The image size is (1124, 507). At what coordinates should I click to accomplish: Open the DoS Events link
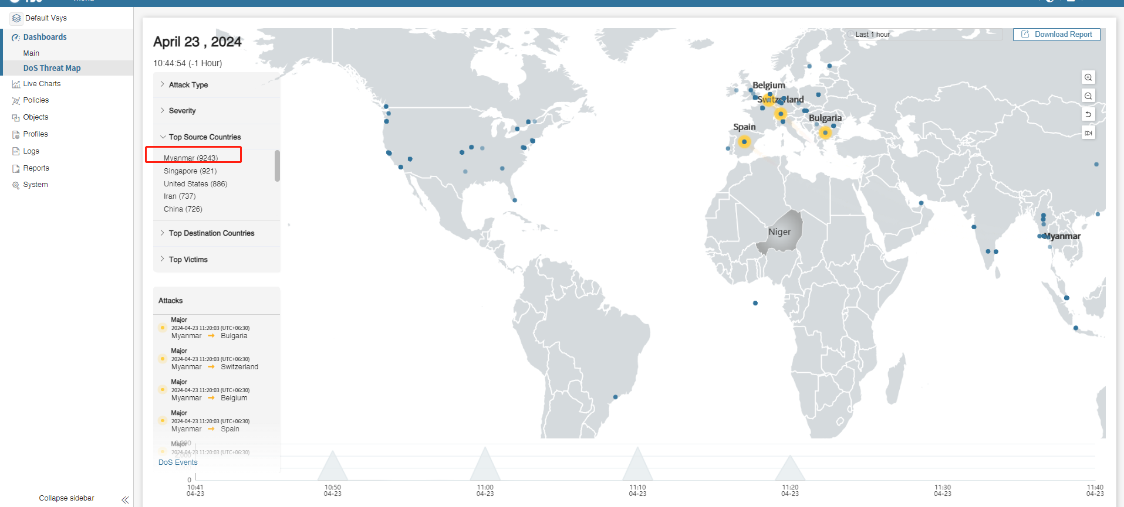pyautogui.click(x=178, y=462)
